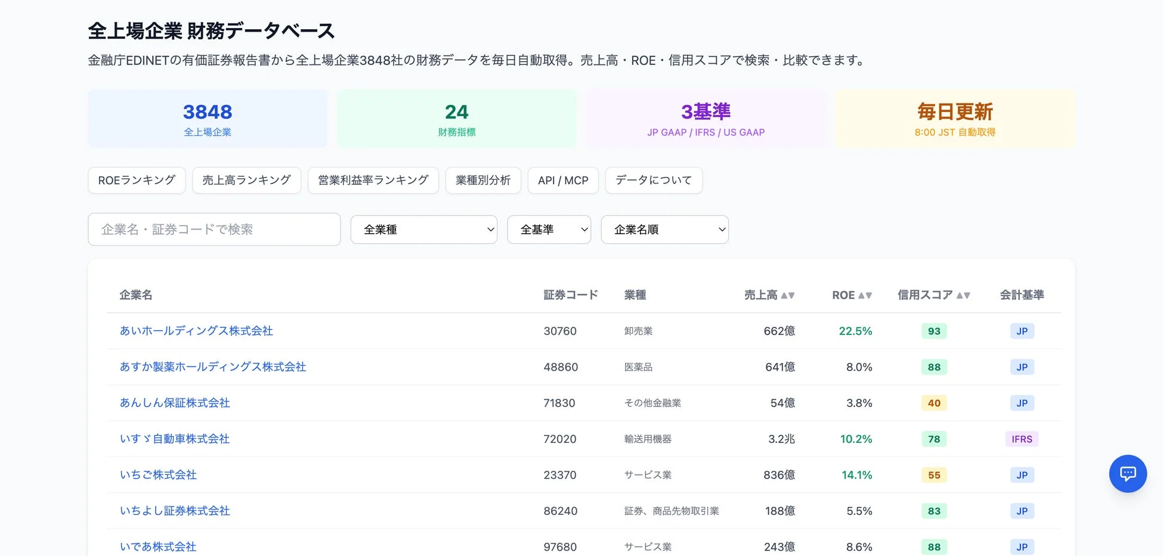Open the 企業名順 sort order dropdown
The image size is (1163, 556).
tap(664, 229)
